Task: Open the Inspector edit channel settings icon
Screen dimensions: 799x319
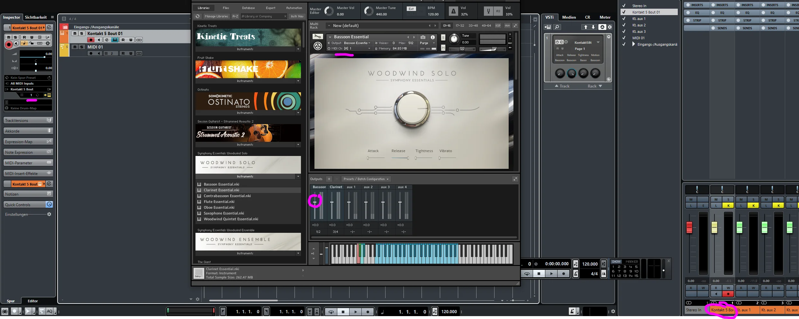Action: [x=49, y=28]
